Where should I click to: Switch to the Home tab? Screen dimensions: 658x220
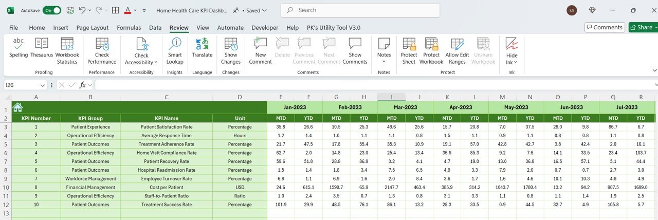click(37, 28)
